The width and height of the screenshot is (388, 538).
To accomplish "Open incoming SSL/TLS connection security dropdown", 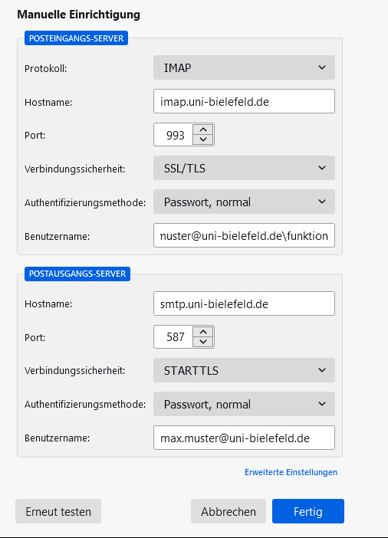I will 244,168.
